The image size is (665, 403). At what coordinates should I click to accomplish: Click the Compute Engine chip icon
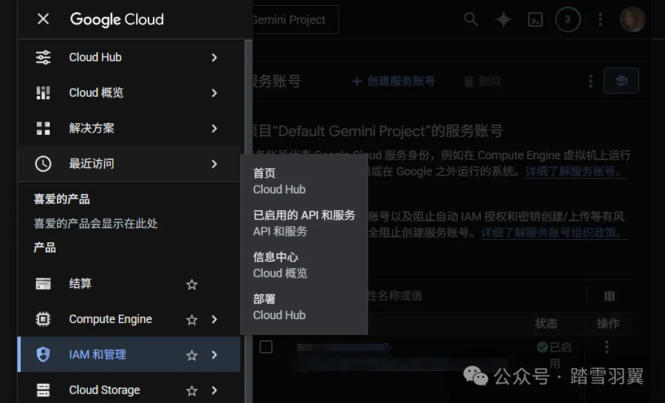pos(43,319)
